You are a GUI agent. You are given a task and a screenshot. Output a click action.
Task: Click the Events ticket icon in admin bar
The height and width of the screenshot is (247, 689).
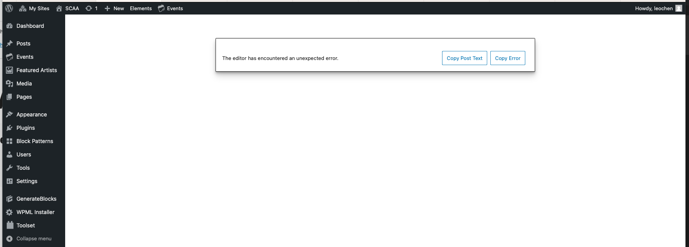click(161, 8)
